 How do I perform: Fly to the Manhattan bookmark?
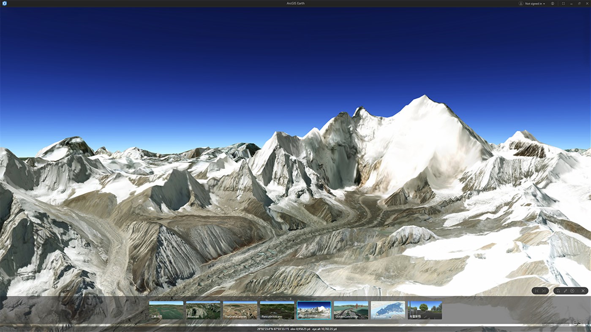click(x=388, y=310)
